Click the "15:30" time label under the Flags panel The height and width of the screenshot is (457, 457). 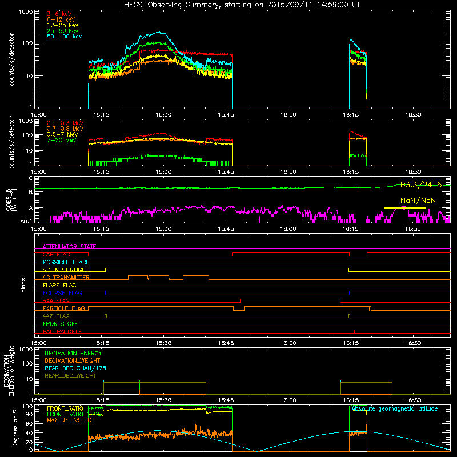click(163, 343)
